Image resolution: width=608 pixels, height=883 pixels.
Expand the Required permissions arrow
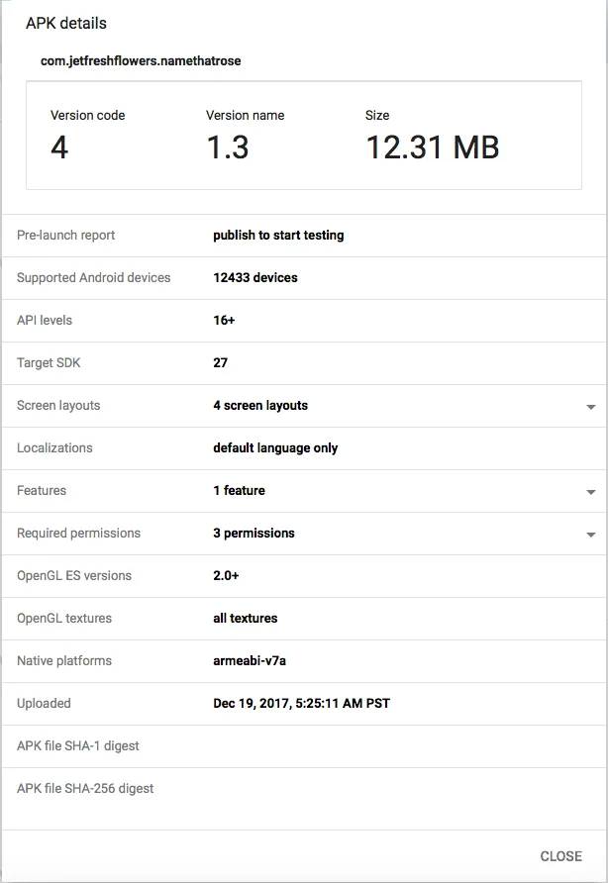(591, 535)
